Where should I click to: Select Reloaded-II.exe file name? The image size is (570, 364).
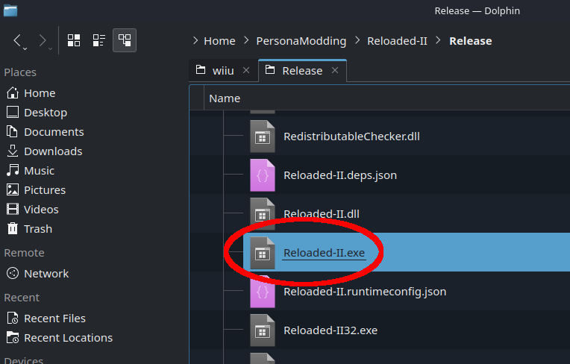click(x=324, y=253)
